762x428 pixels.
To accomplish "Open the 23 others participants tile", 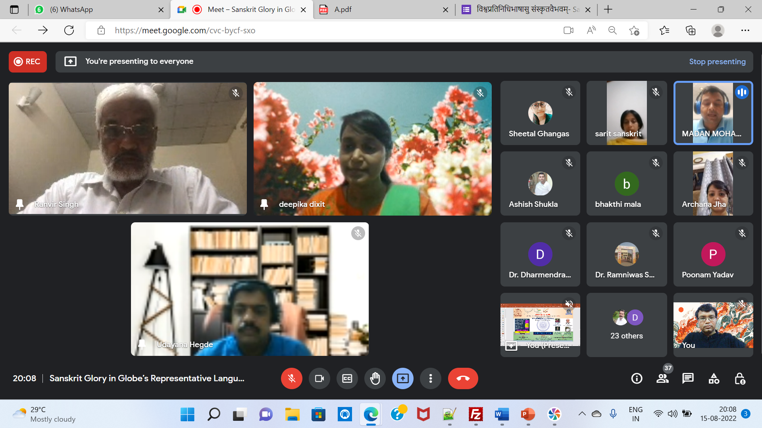I will pos(626,325).
